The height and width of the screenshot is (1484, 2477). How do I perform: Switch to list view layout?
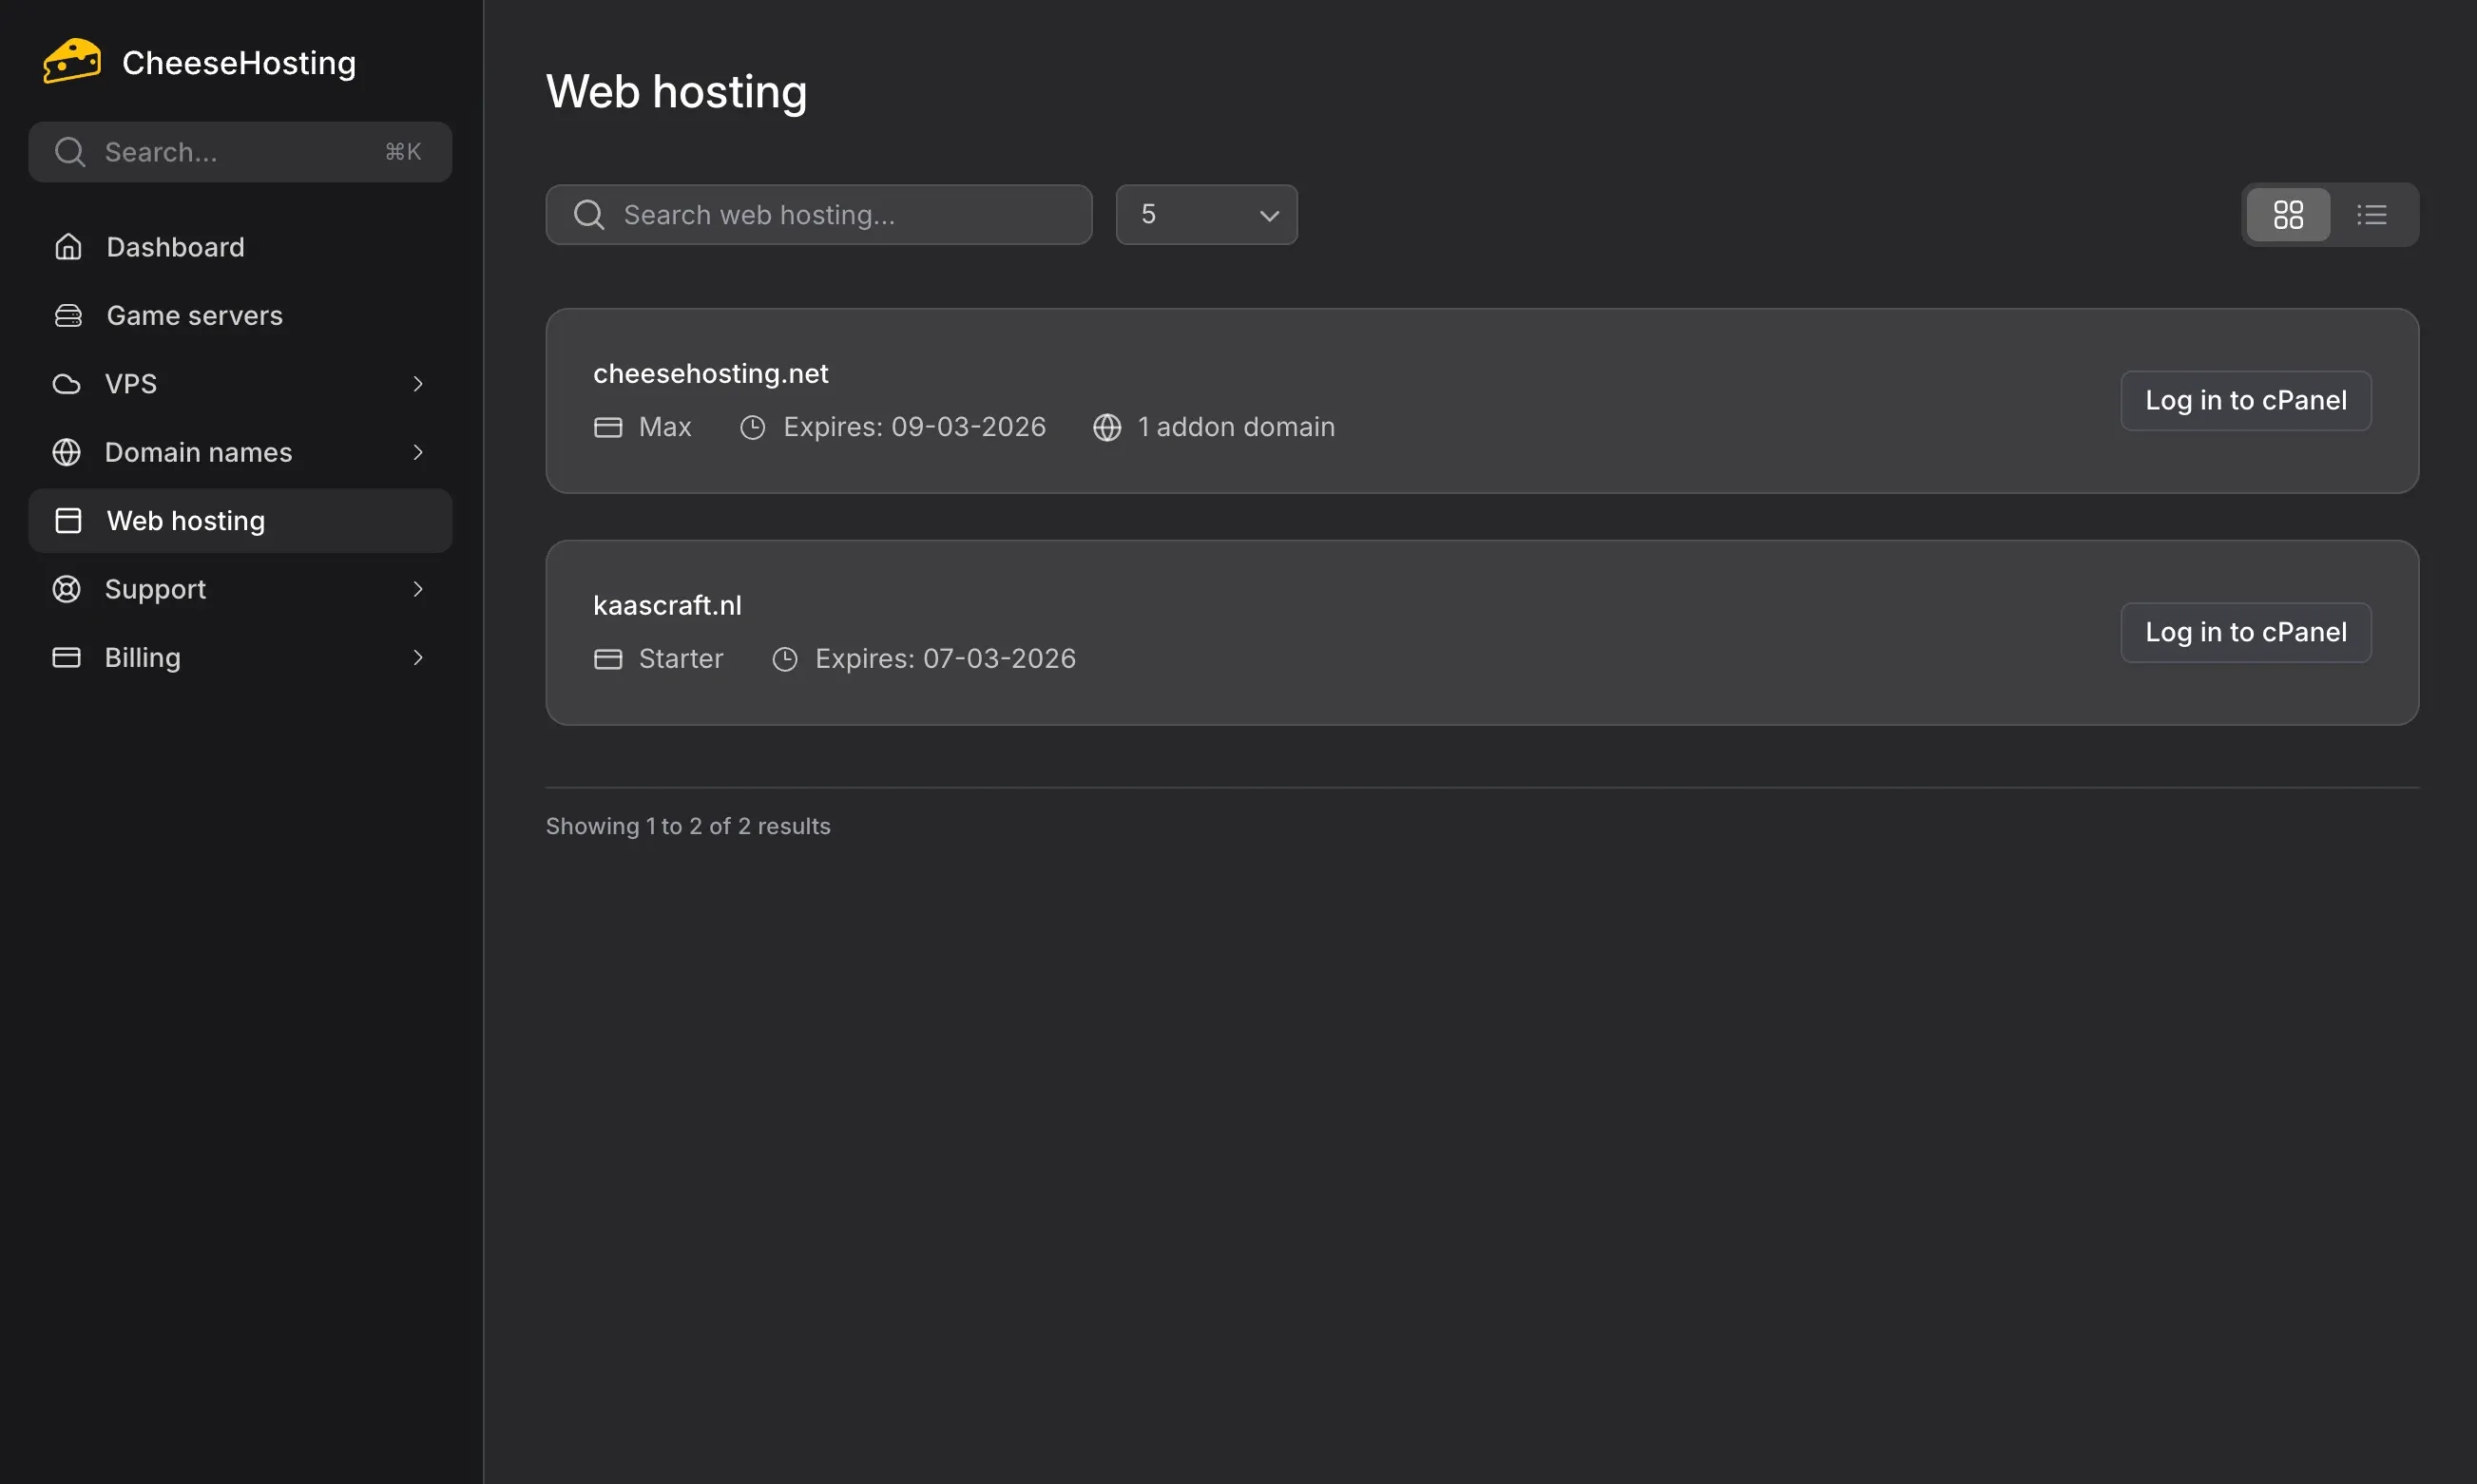pyautogui.click(x=2373, y=214)
